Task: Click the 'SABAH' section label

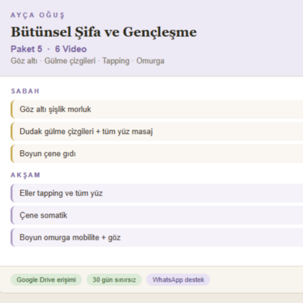Action: pyautogui.click(x=25, y=91)
